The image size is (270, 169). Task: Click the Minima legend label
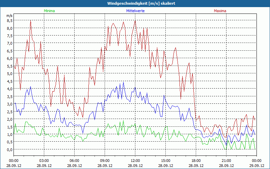click(49, 11)
